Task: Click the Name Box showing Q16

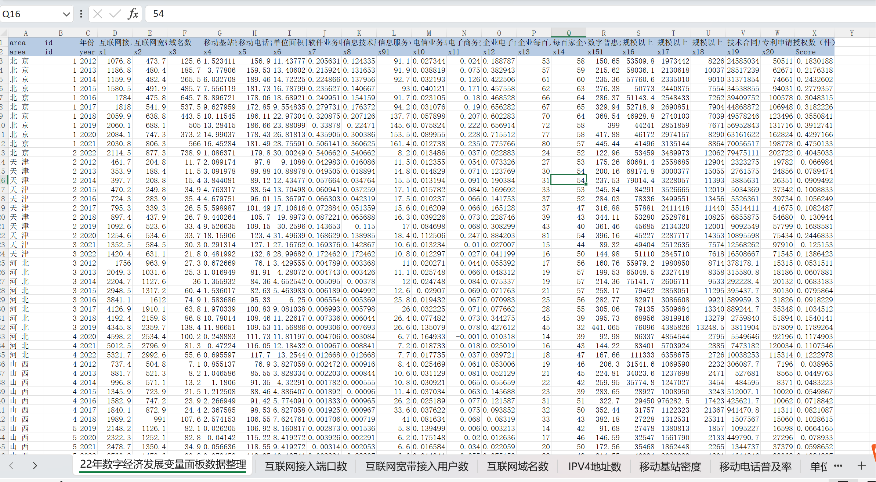Action: [x=29, y=14]
